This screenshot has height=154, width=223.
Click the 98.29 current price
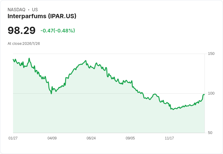pyautogui.click(x=22, y=30)
